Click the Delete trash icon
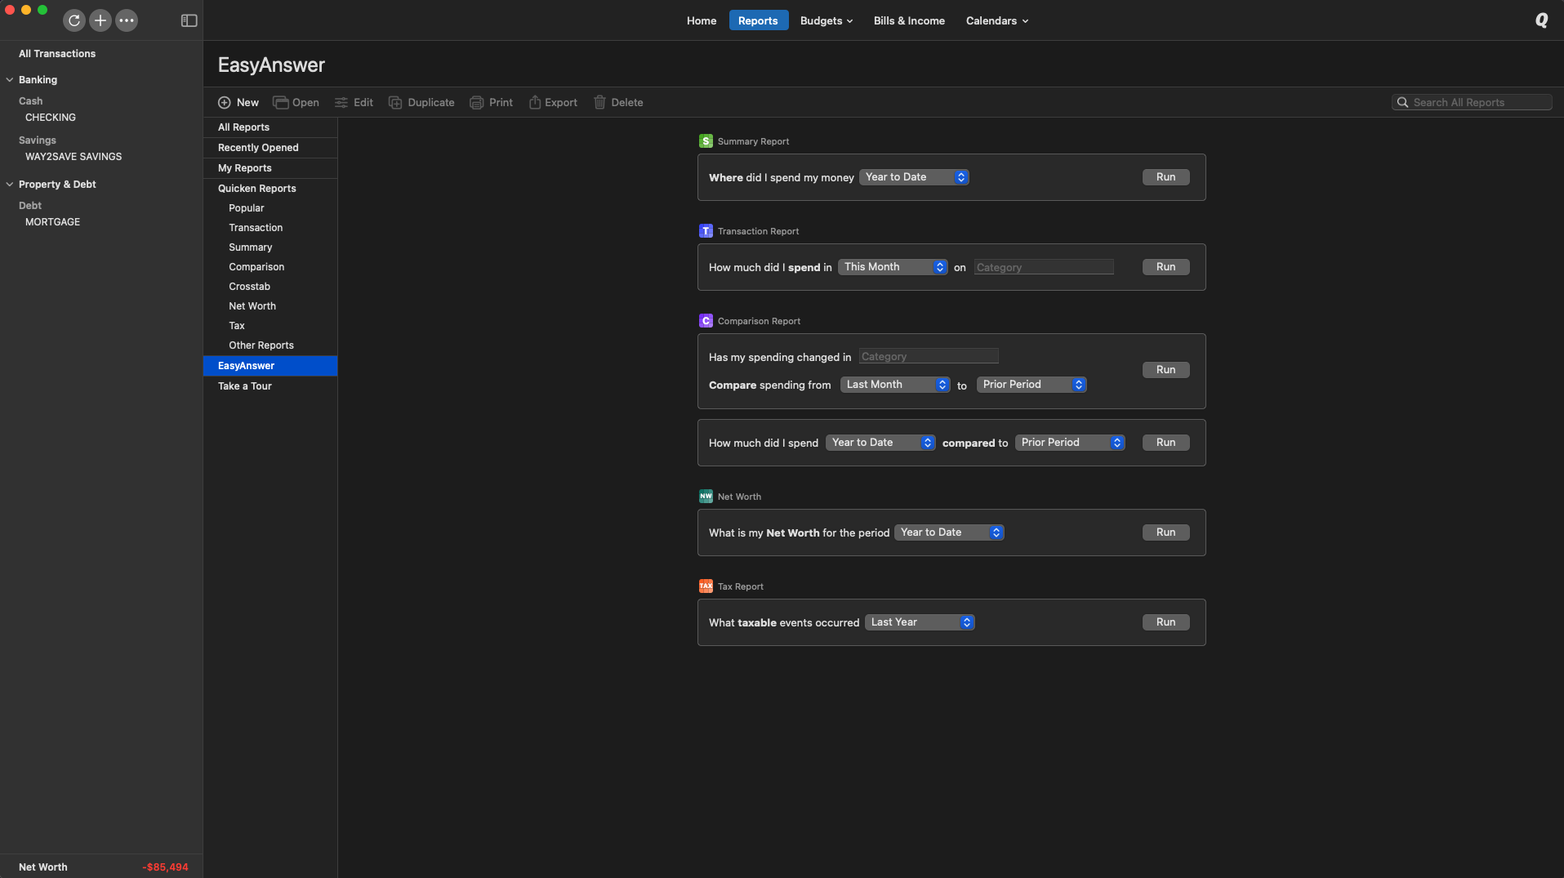This screenshot has height=878, width=1564. (x=599, y=103)
